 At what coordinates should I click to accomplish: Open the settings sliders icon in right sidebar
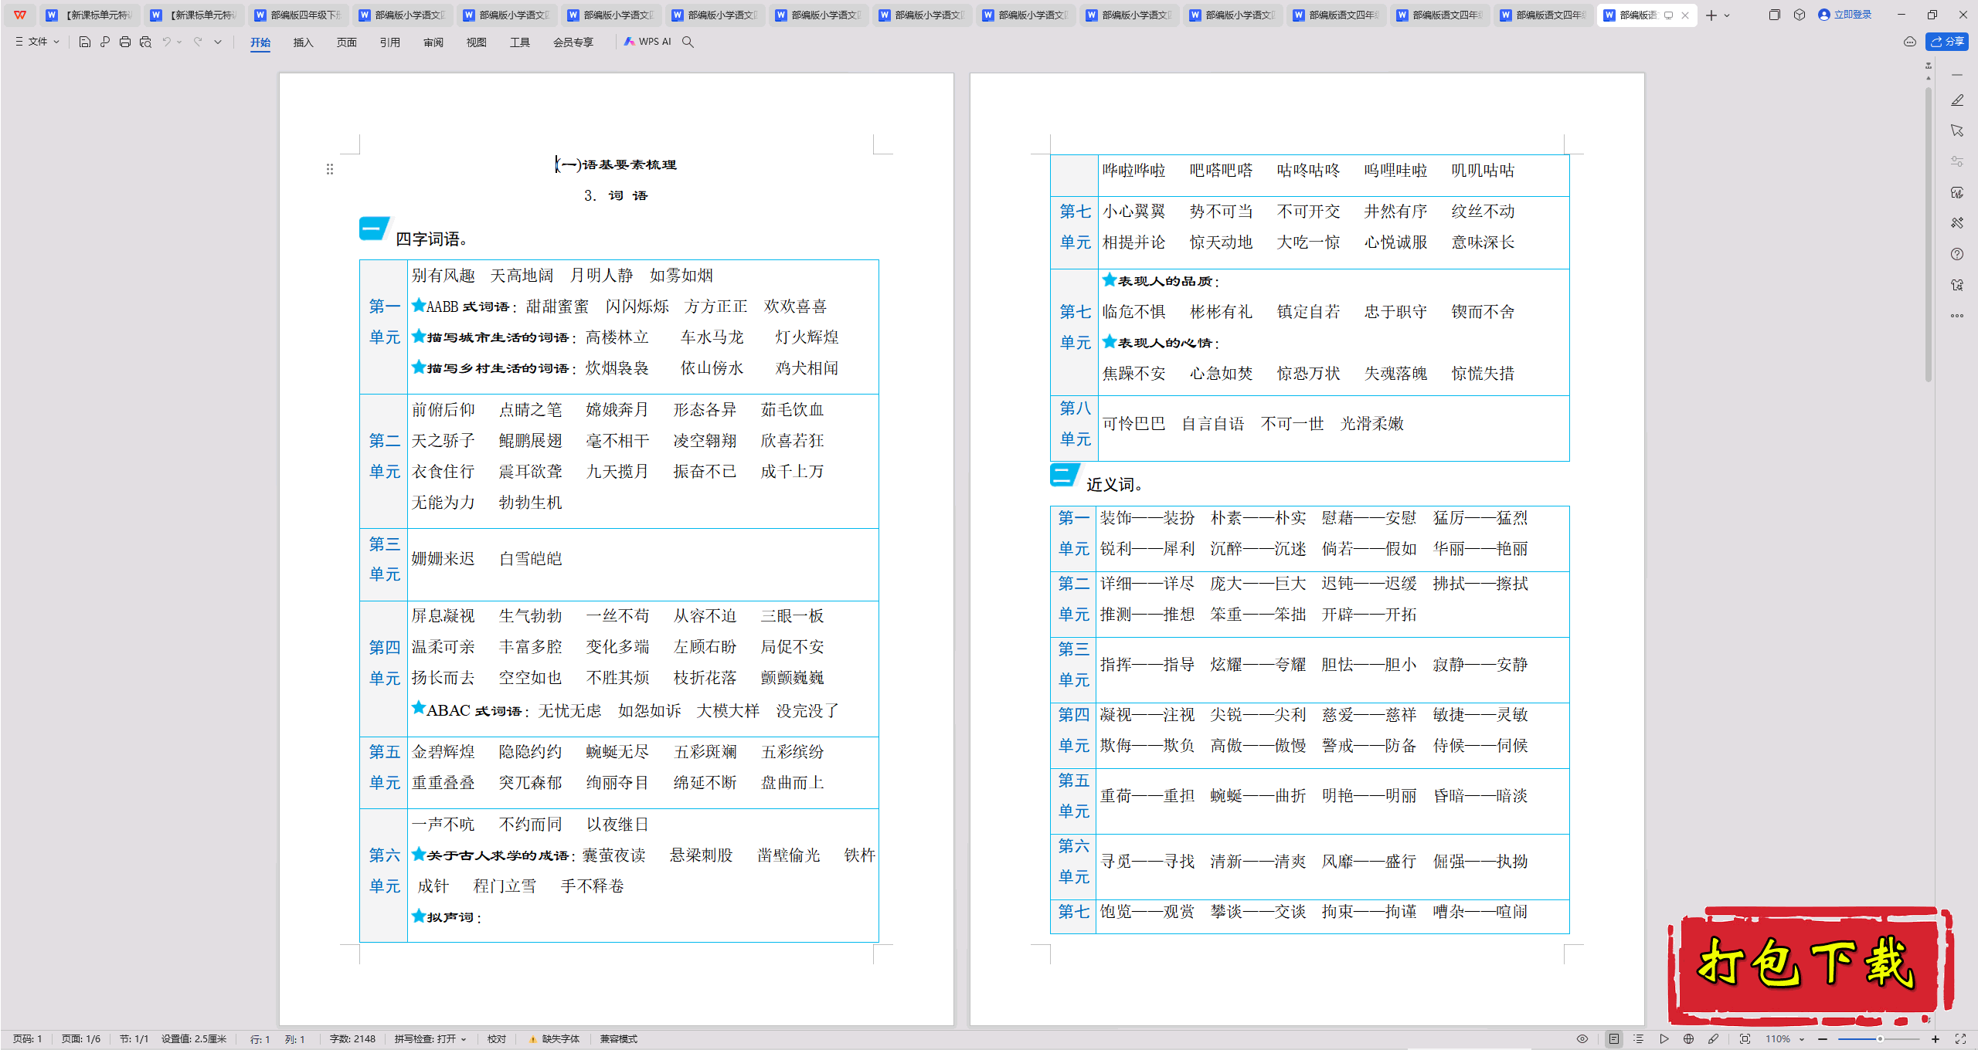(1957, 161)
